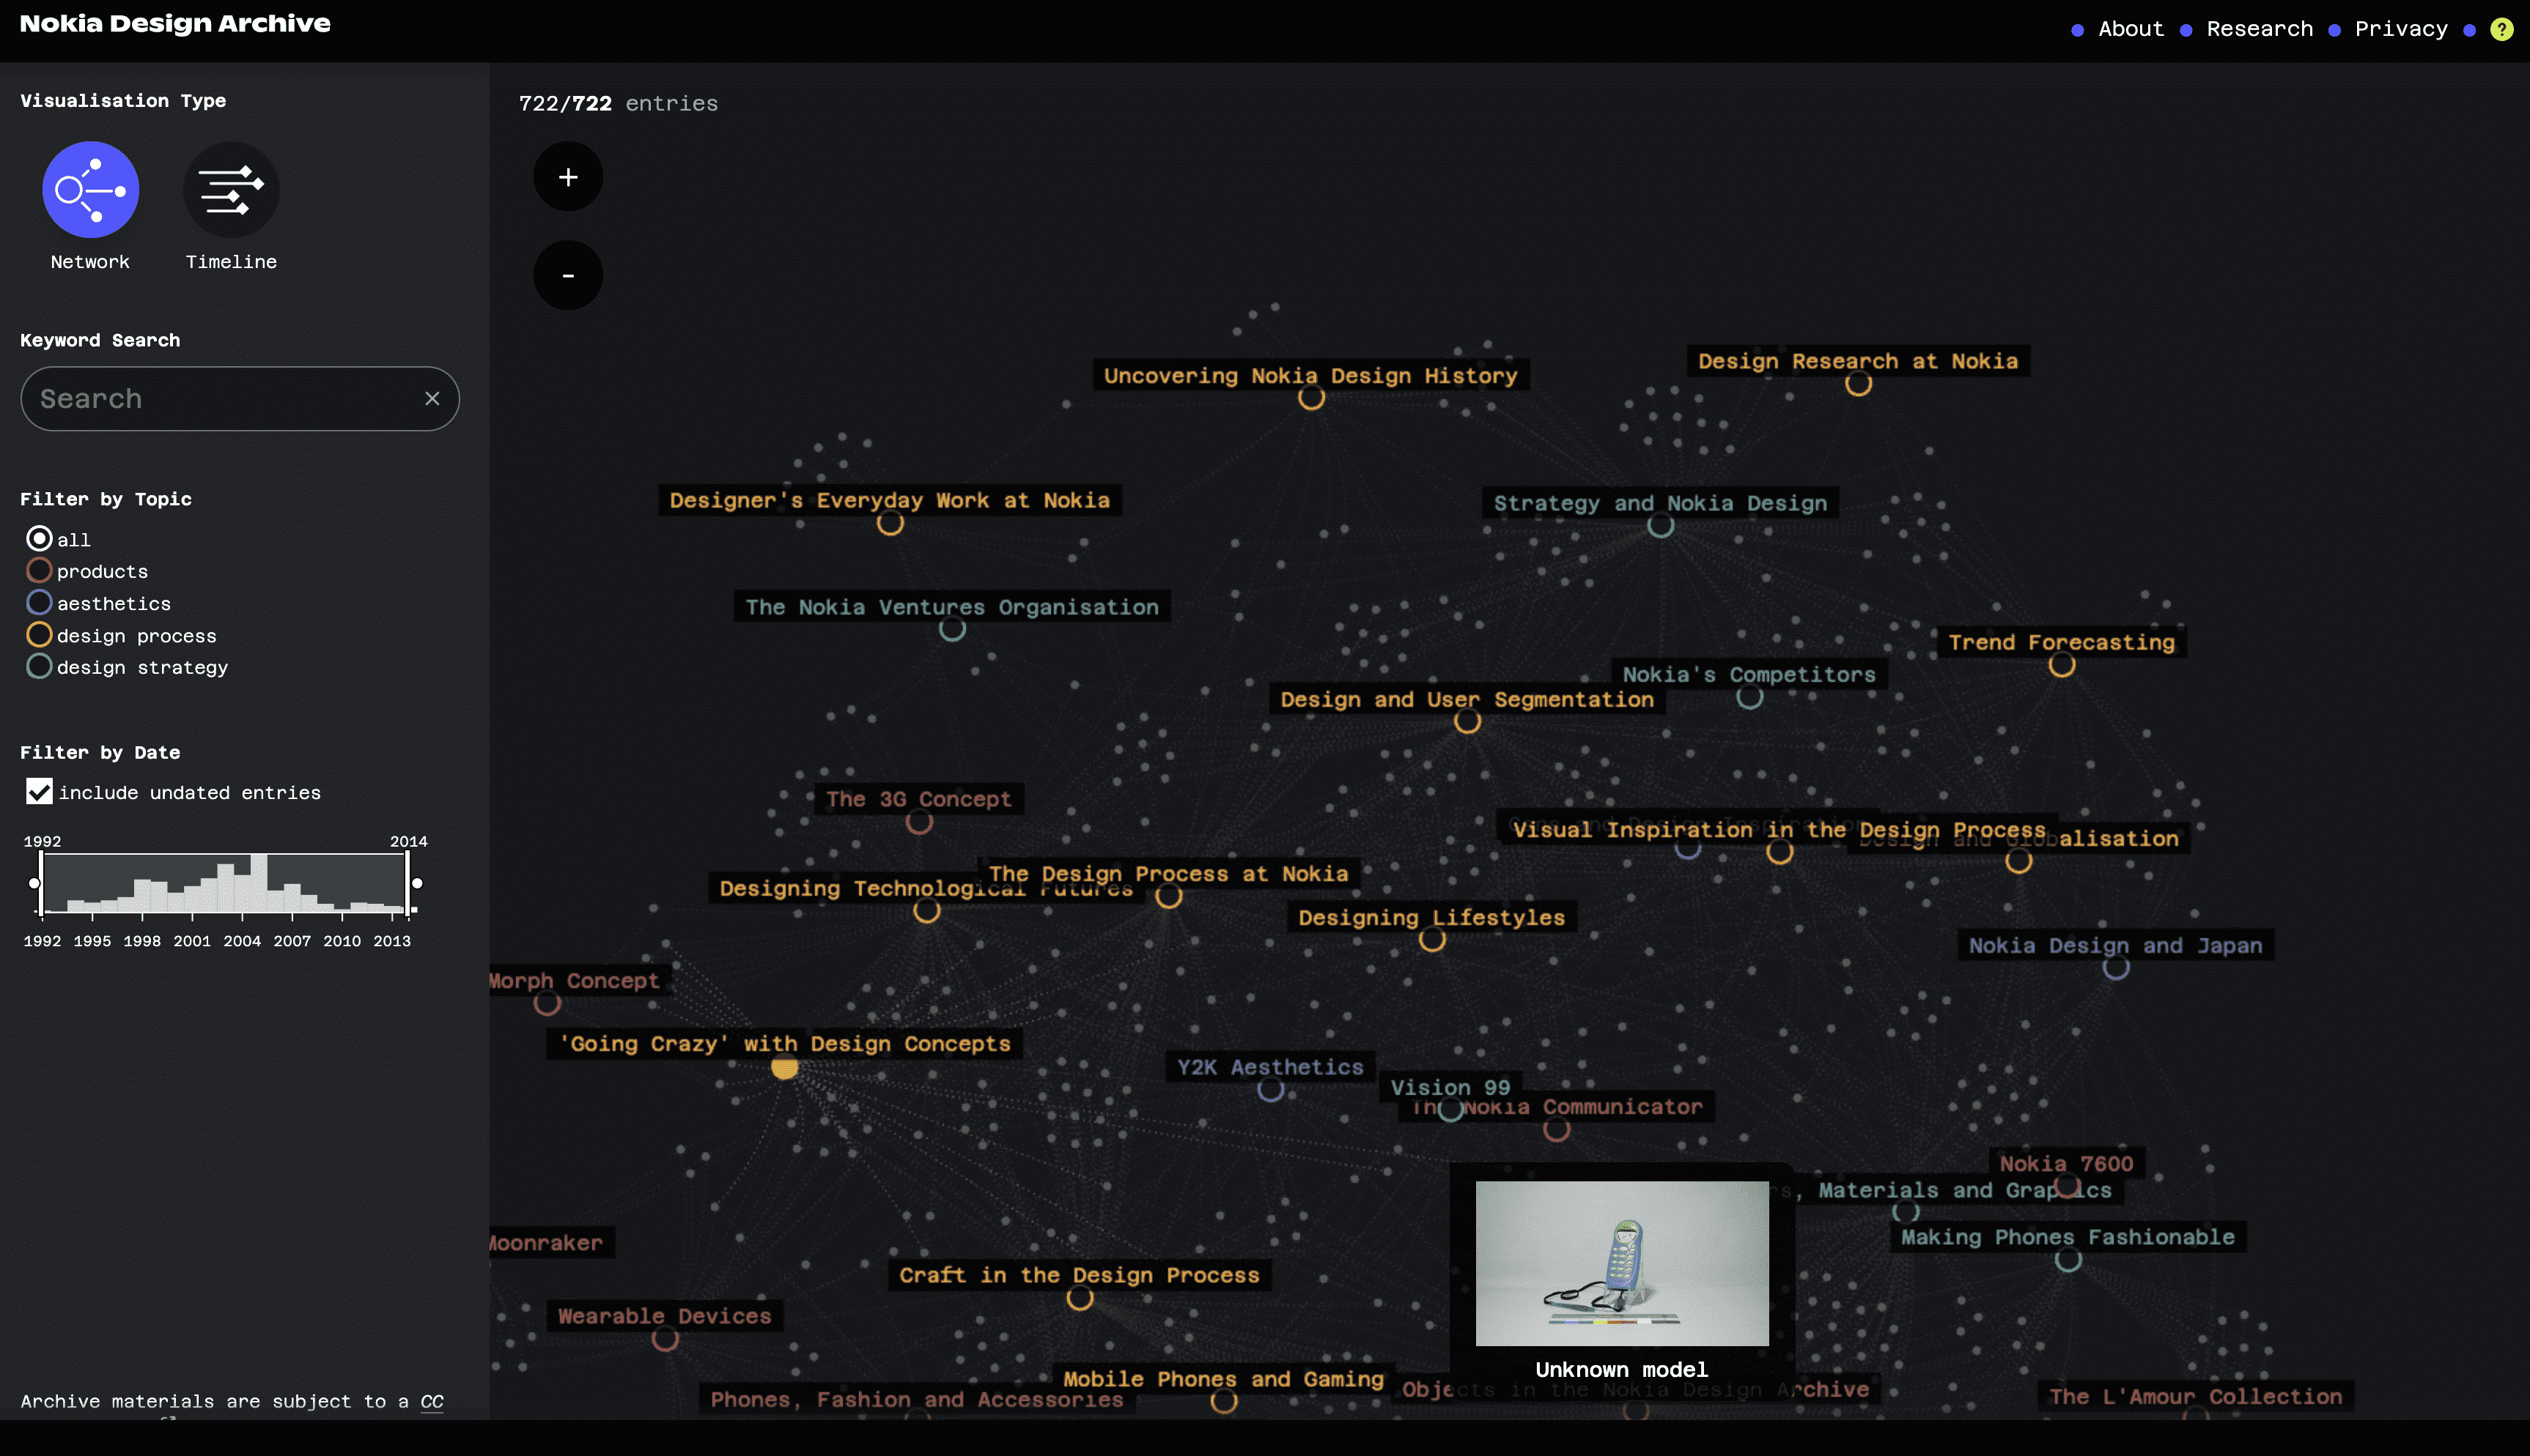Select filled node 'Going Crazy' with Design Concepts

point(784,1067)
